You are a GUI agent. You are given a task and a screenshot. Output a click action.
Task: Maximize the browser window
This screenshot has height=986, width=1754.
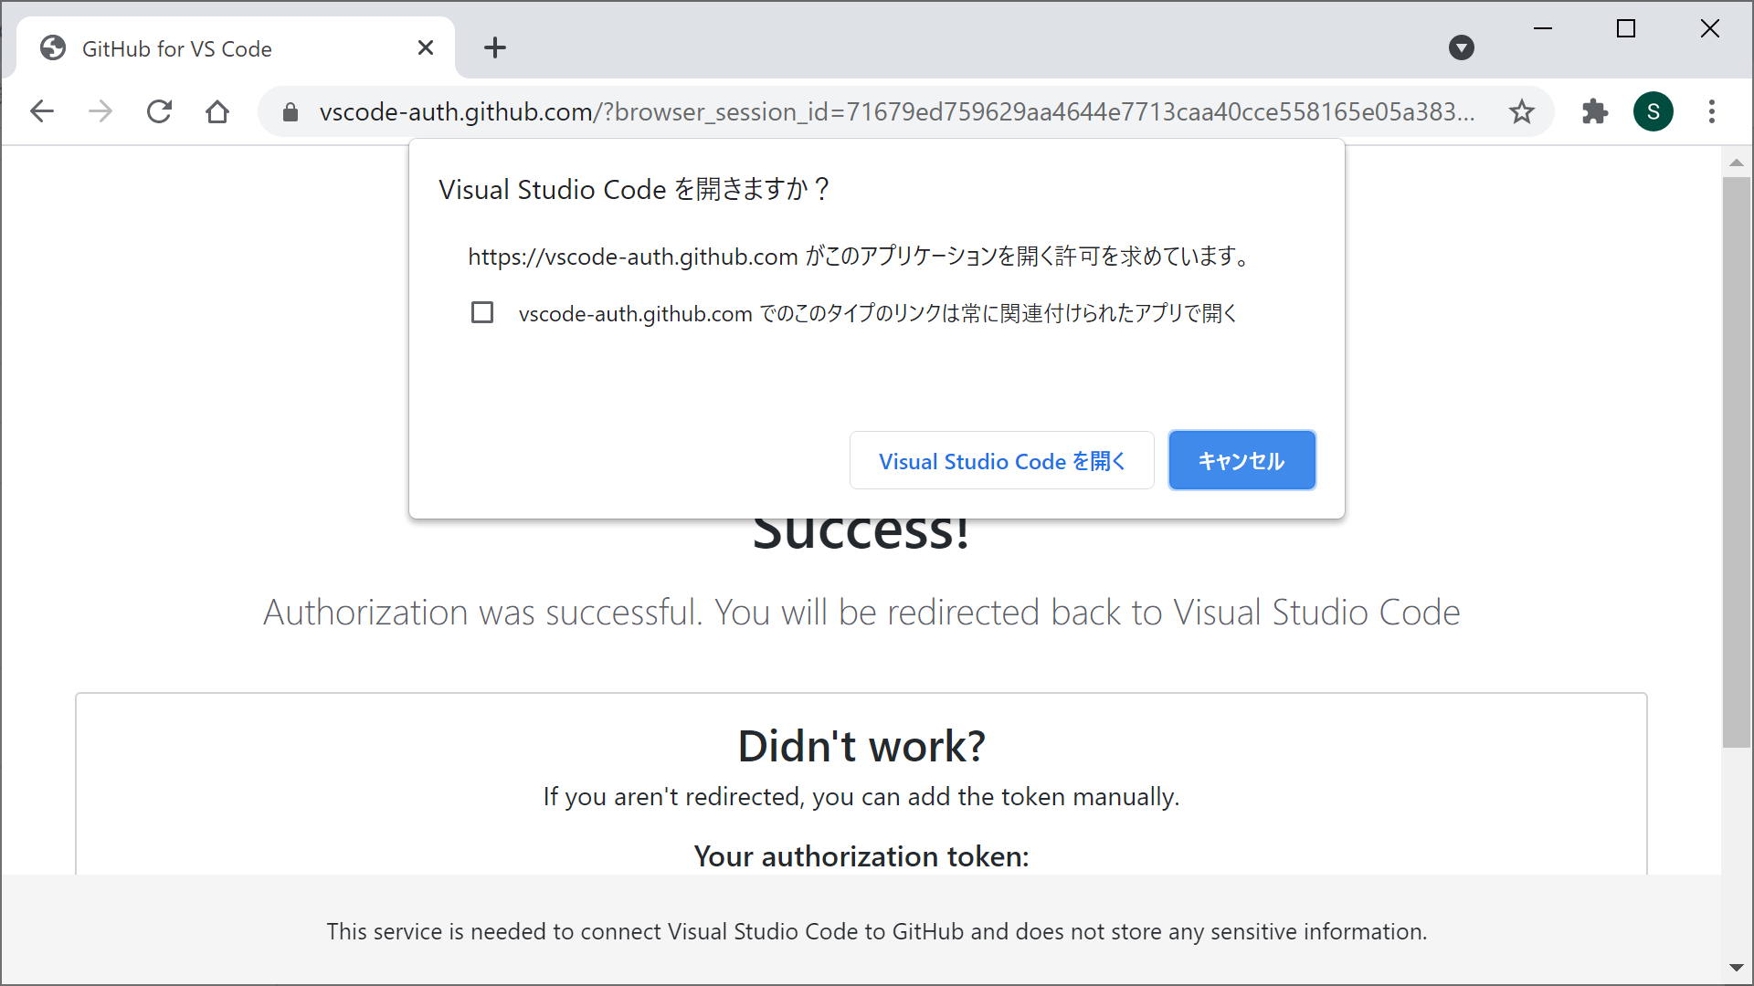point(1626,29)
